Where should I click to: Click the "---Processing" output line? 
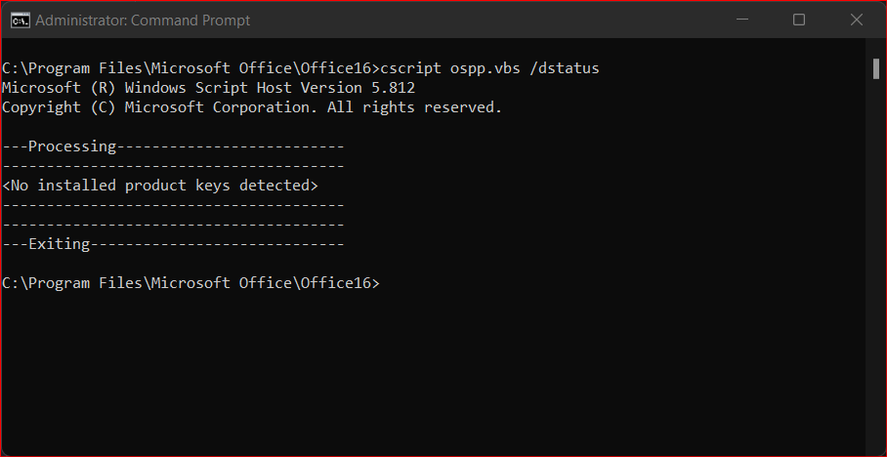[173, 146]
